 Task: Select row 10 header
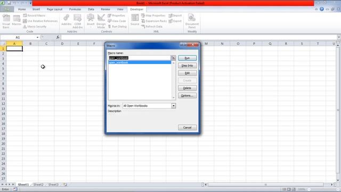(3, 94)
